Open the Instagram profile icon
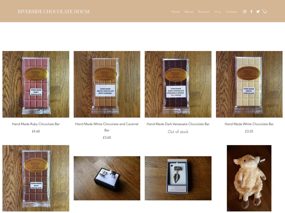Screen dimensions: 285x213 245,12
